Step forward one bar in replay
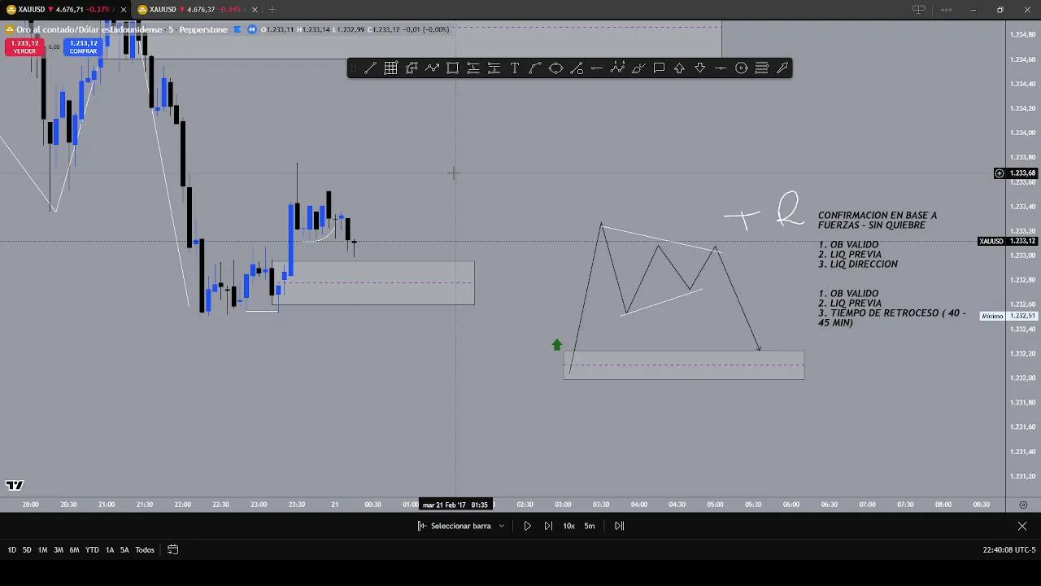Image resolution: width=1041 pixels, height=586 pixels. point(548,526)
